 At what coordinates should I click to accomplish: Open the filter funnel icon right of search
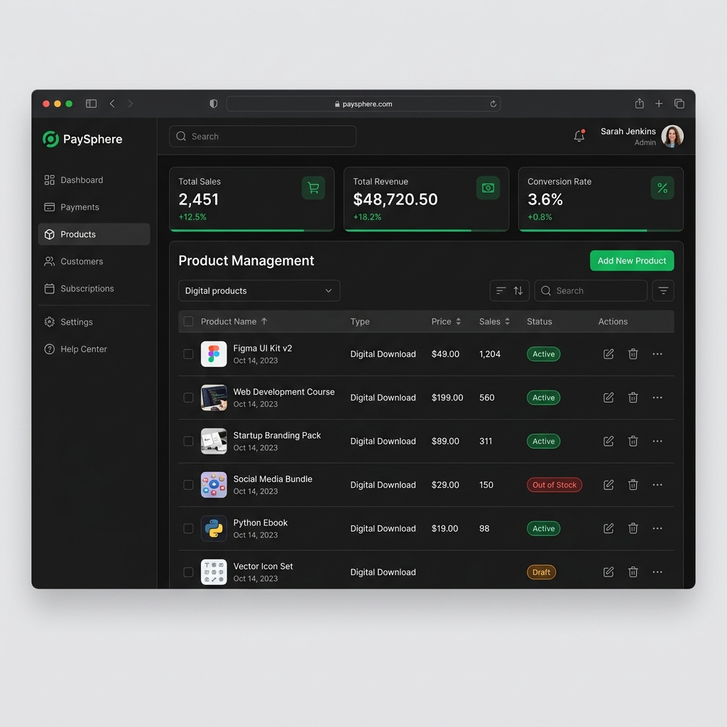point(663,290)
